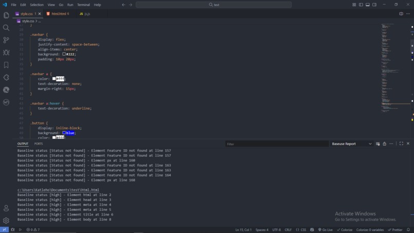Open the Terminal menu
Screen dimensions: 414x233
click(83, 5)
